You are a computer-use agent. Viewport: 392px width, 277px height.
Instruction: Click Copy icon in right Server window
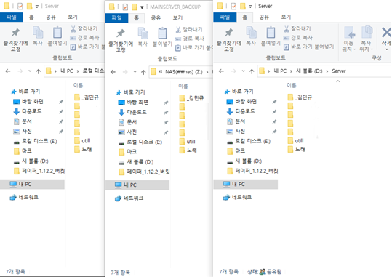point(251,36)
